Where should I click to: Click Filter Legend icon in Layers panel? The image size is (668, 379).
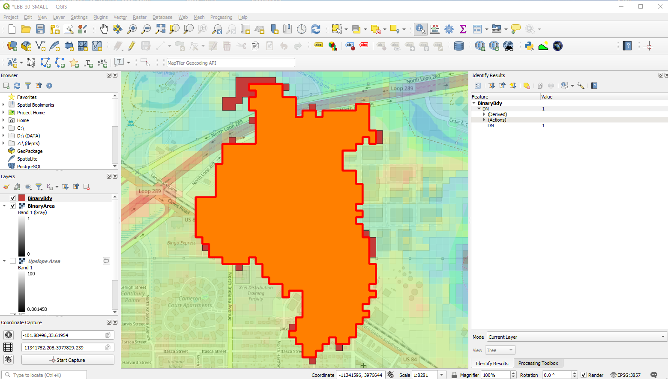pos(39,187)
